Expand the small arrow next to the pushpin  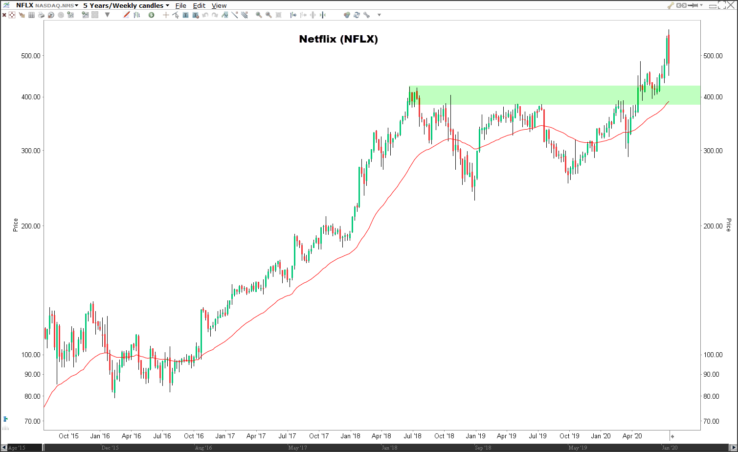point(701,5)
